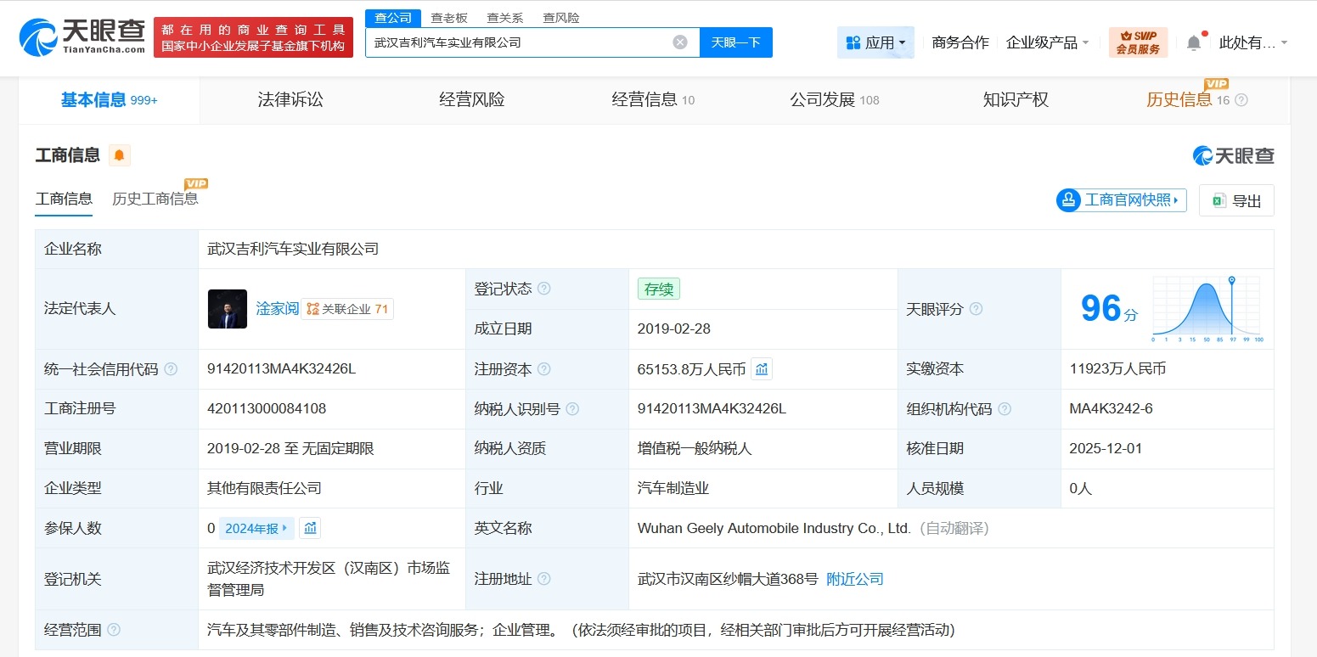
Task: Open the notification bell in top bar
Action: [x=1194, y=42]
